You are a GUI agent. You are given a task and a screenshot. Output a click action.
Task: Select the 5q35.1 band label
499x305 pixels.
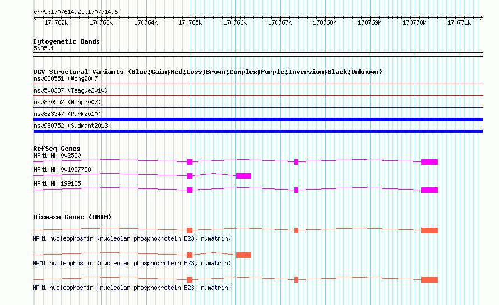point(44,48)
